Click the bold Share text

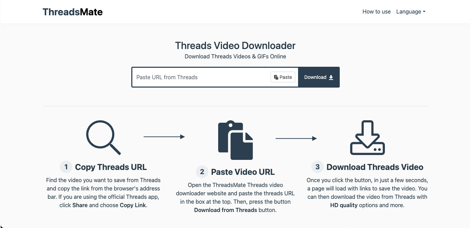click(x=80, y=205)
